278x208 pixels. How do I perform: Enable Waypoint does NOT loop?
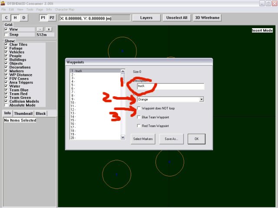139,108
